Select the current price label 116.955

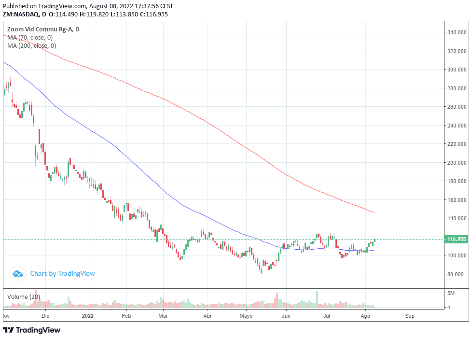457,239
